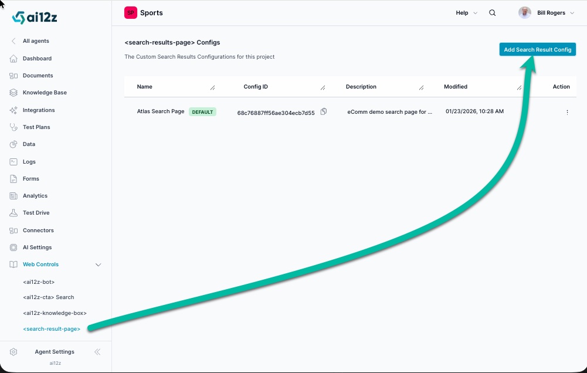Go back to All agents
Image resolution: width=587 pixels, height=373 pixels.
35,41
